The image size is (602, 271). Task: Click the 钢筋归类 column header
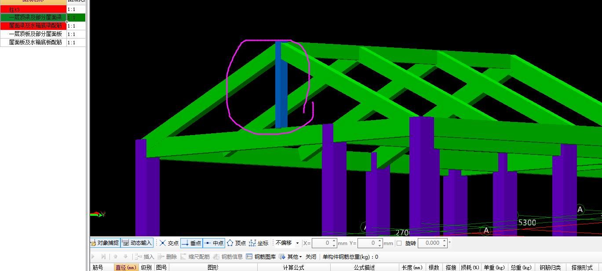(550, 267)
